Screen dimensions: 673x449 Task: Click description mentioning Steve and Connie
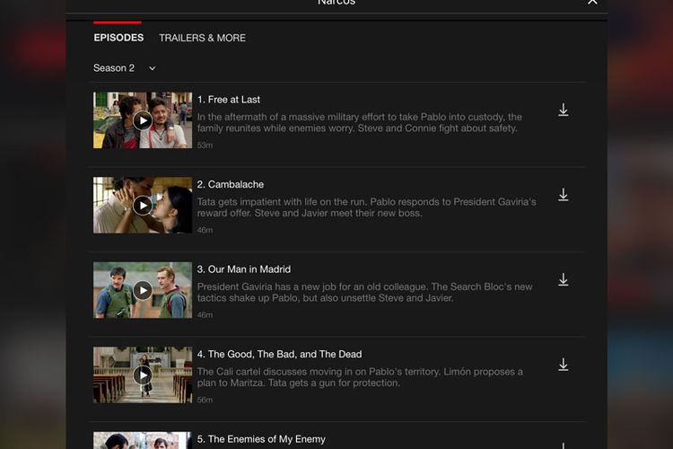pyautogui.click(x=360, y=122)
